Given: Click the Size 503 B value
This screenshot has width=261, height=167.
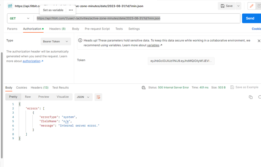Looking at the screenshot, I should point(222,88).
